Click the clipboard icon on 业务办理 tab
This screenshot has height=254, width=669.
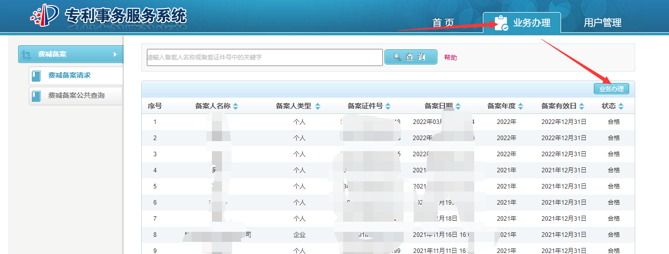501,23
